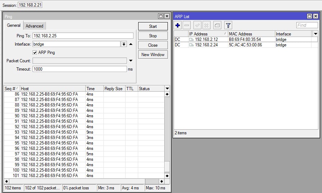Click the Close button in Ping window
This screenshot has width=322, height=193.
click(x=153, y=45)
